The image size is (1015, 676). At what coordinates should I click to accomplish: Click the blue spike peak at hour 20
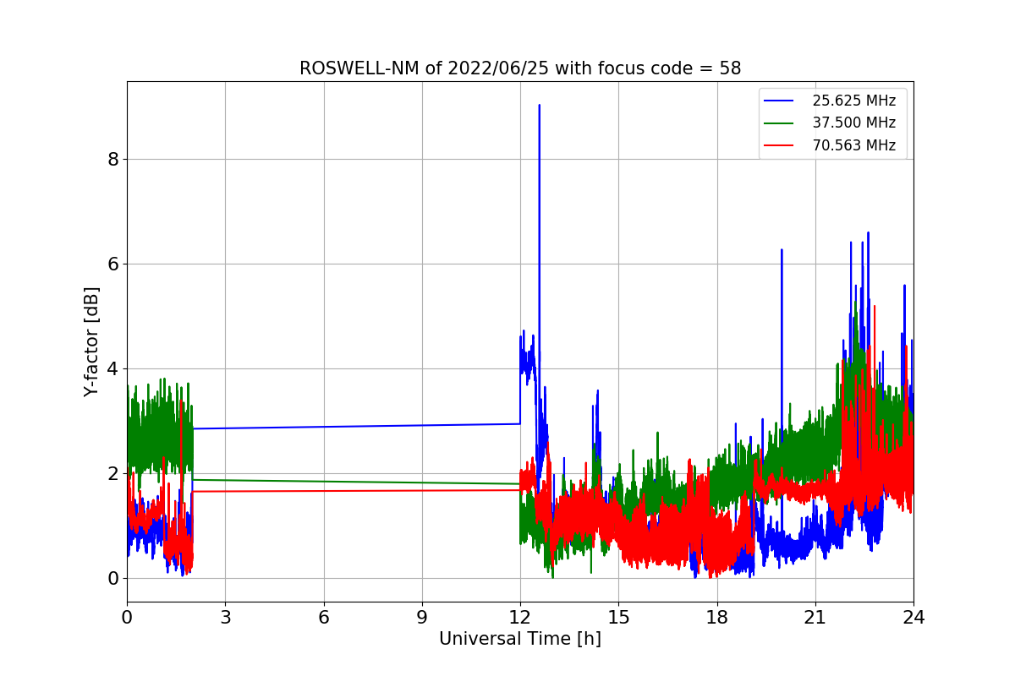coord(782,250)
